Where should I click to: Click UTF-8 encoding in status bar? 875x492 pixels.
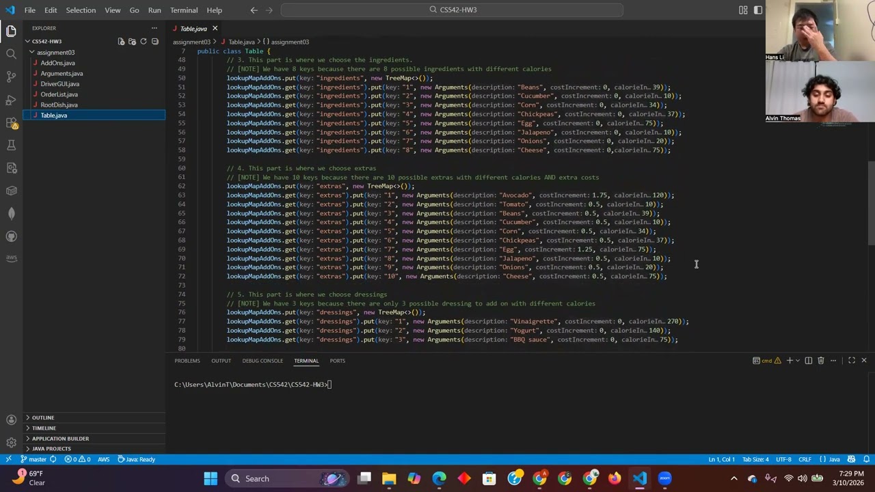[x=783, y=459]
